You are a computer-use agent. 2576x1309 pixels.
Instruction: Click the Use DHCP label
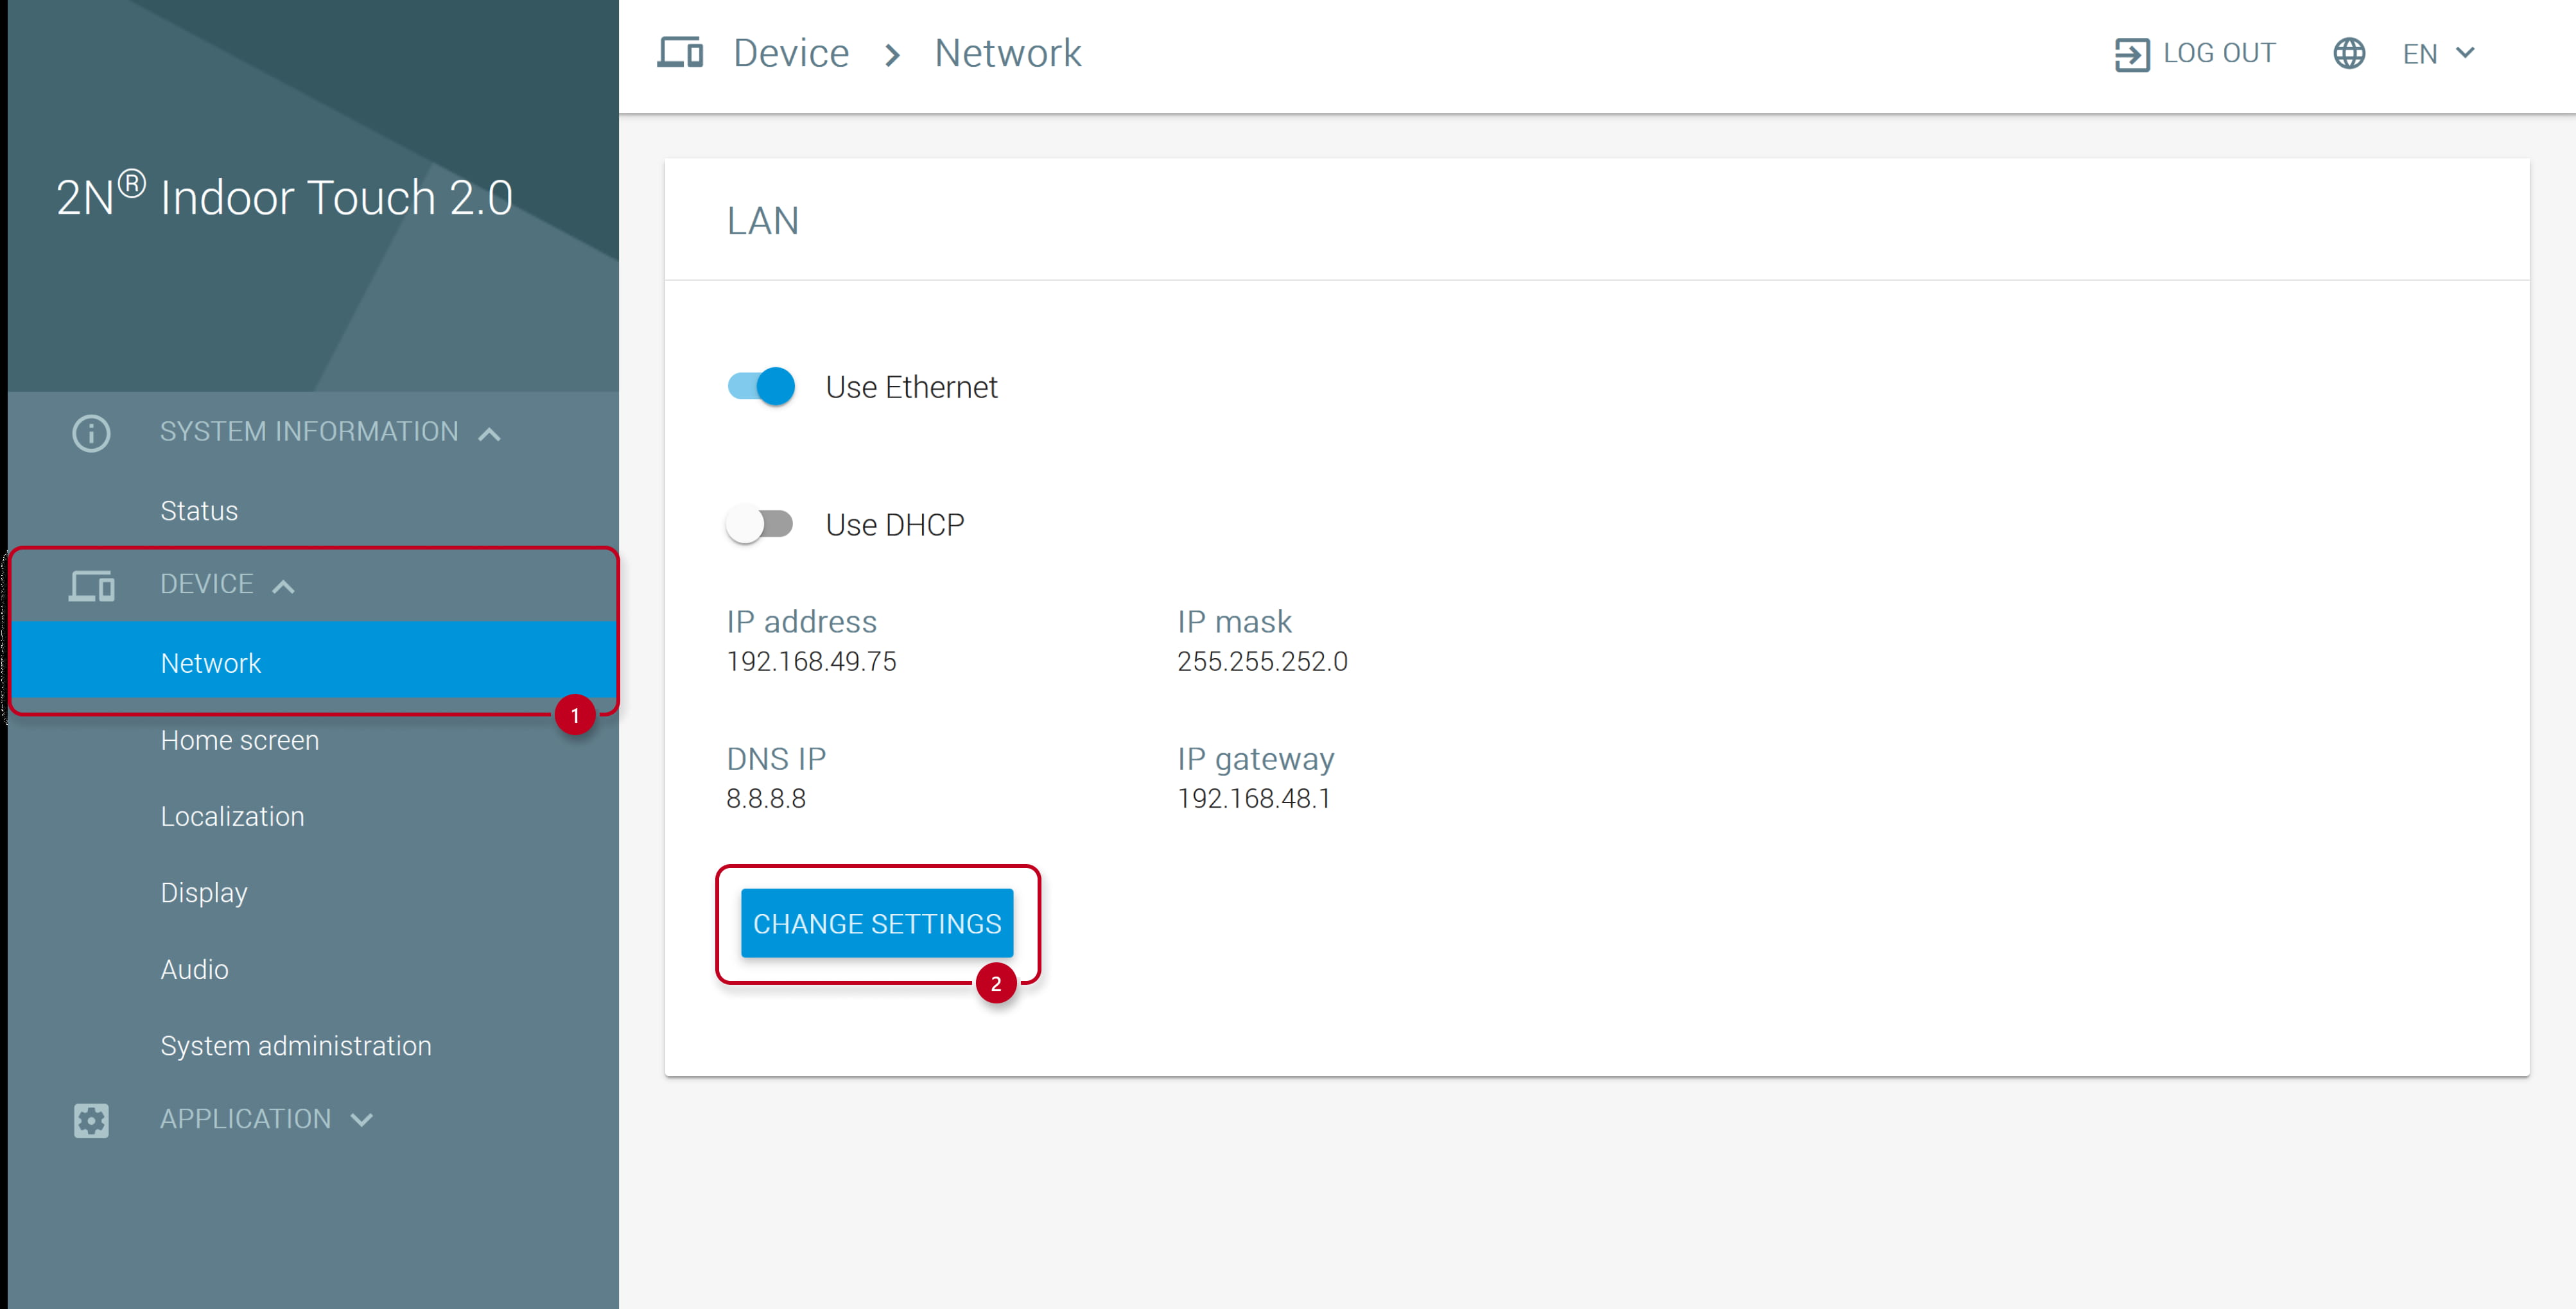coord(895,525)
